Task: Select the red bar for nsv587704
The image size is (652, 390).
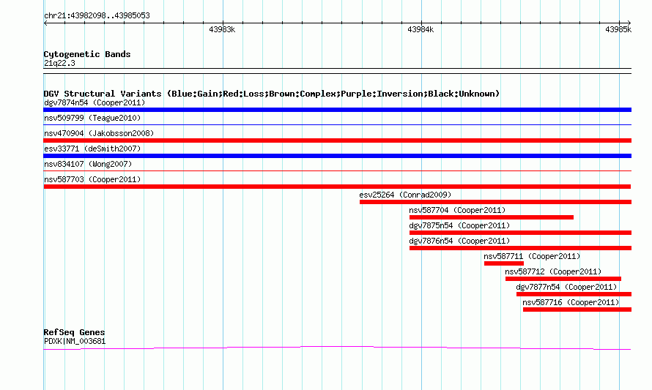Action: point(492,217)
